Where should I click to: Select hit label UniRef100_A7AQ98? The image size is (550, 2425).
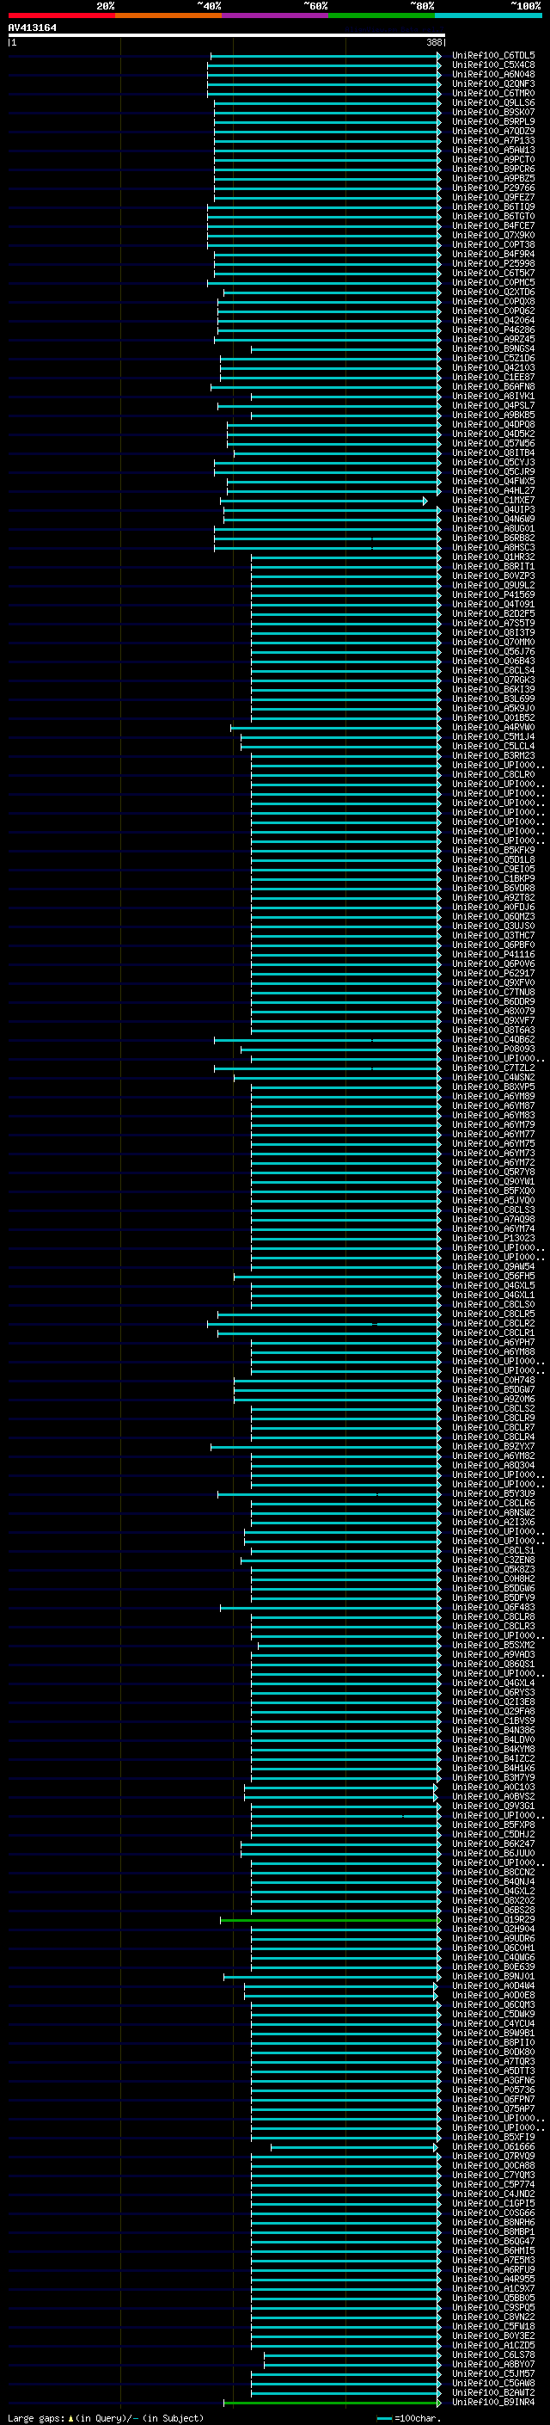pos(492,1219)
